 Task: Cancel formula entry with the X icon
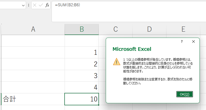click(35, 5)
